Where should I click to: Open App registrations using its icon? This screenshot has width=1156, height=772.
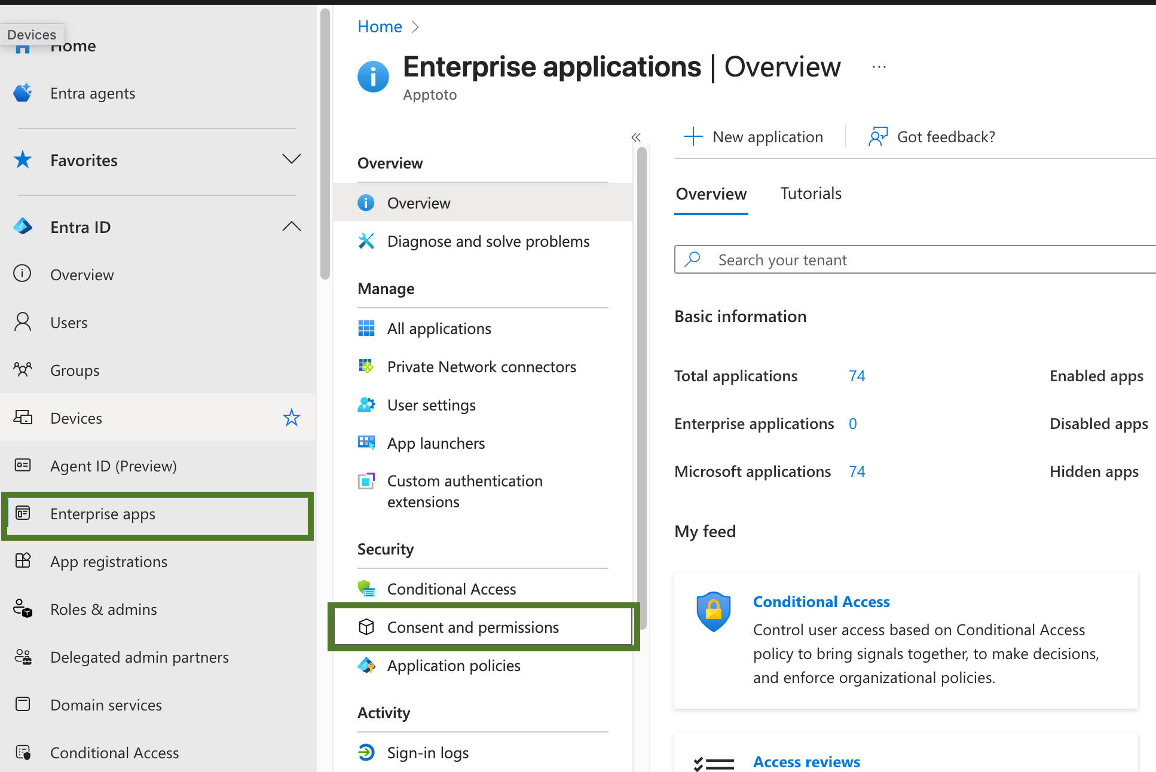coord(23,561)
